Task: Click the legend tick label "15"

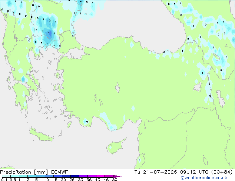Action: pyautogui.click(x=55, y=180)
